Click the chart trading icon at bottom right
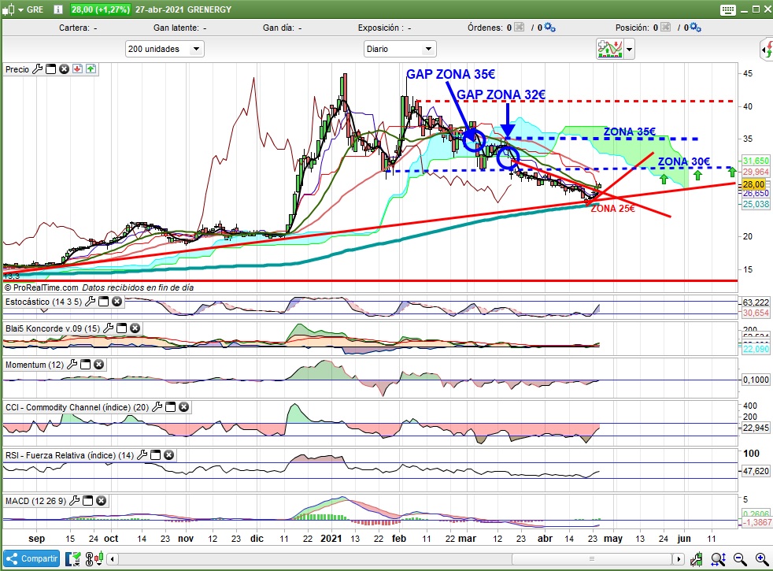The image size is (773, 571). (x=697, y=558)
